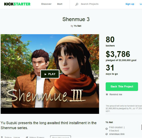The height and width of the screenshot is (138, 142).
Task: Click the 0 backed link
Action: (x=114, y=131)
